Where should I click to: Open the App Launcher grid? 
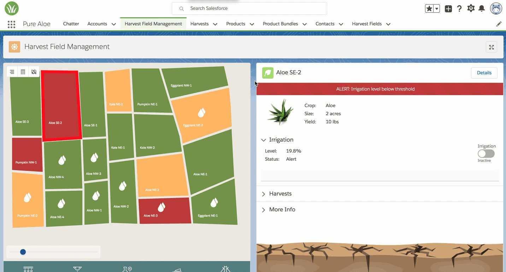(11, 24)
